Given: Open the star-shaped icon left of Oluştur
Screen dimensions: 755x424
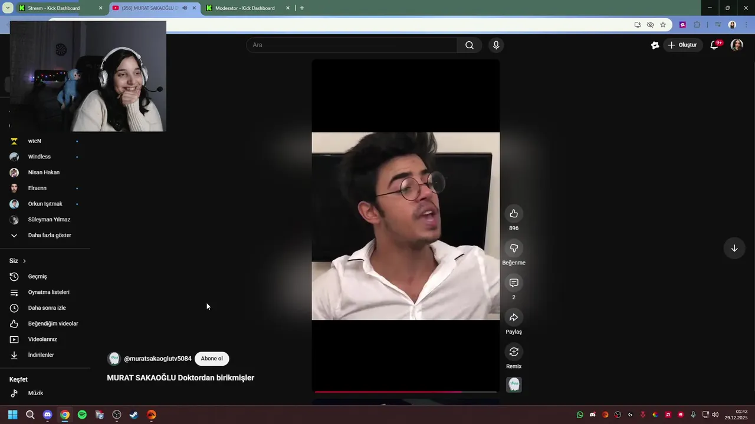Looking at the screenshot, I should [655, 45].
